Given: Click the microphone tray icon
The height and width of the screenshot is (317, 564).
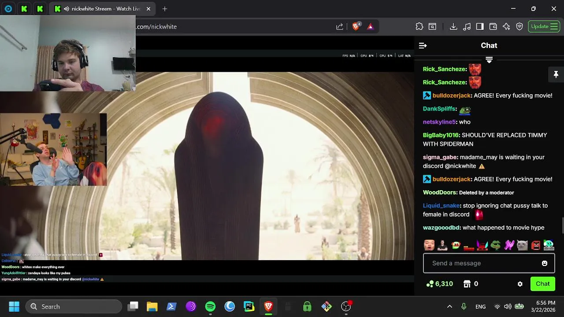Looking at the screenshot, I should point(464,306).
